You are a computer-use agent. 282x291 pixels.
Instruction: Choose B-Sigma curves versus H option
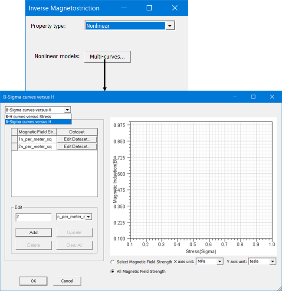[x=38, y=122]
